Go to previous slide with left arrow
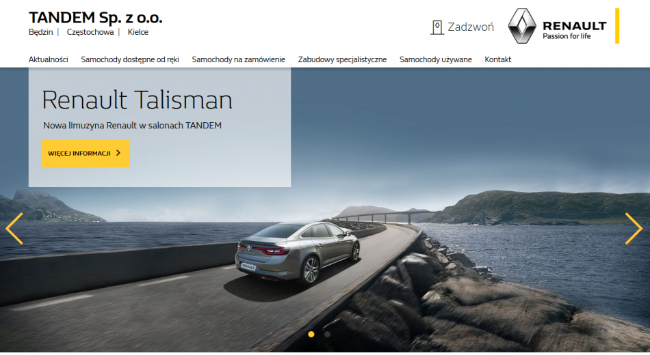The width and height of the screenshot is (650, 355). click(x=14, y=229)
